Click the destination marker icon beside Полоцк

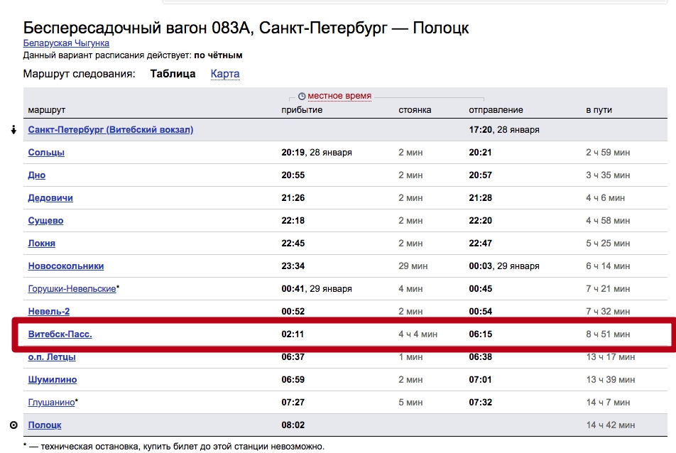(x=13, y=425)
